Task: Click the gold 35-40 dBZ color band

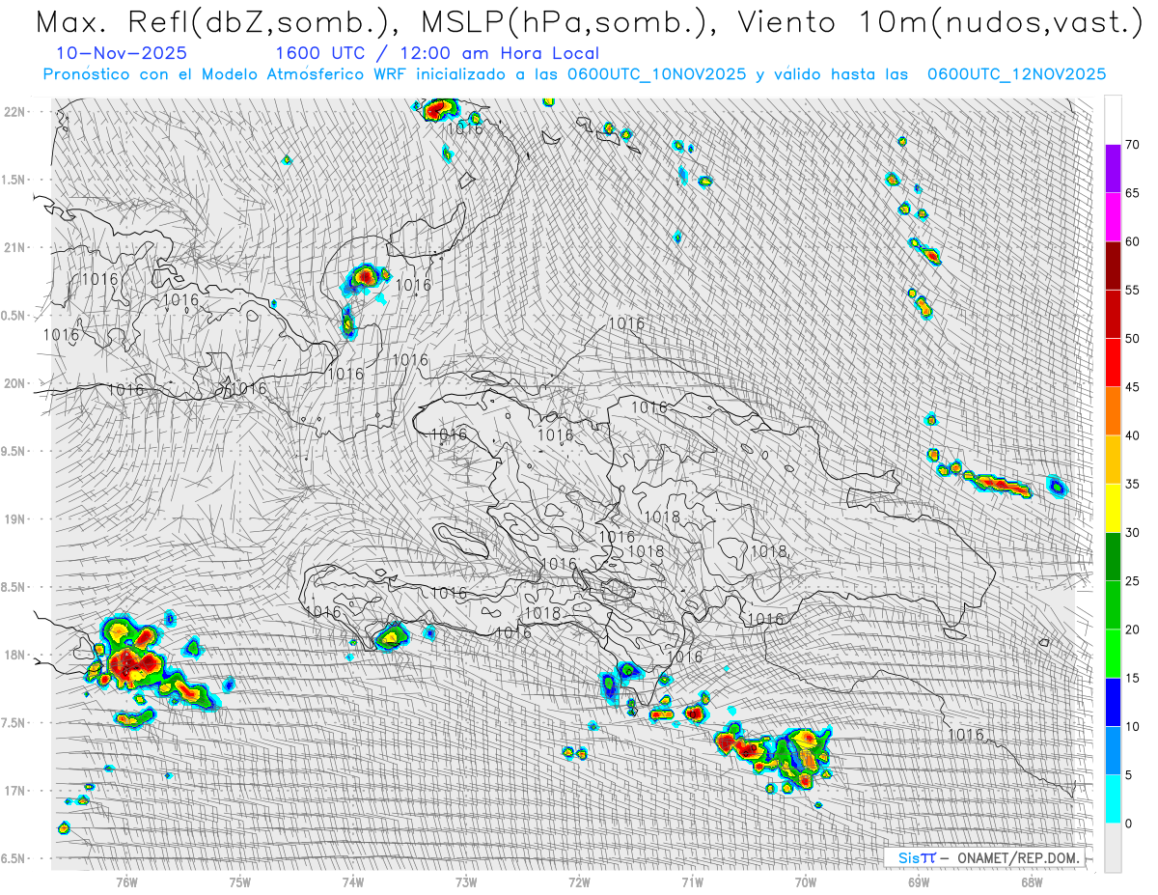Action: (x=1113, y=460)
